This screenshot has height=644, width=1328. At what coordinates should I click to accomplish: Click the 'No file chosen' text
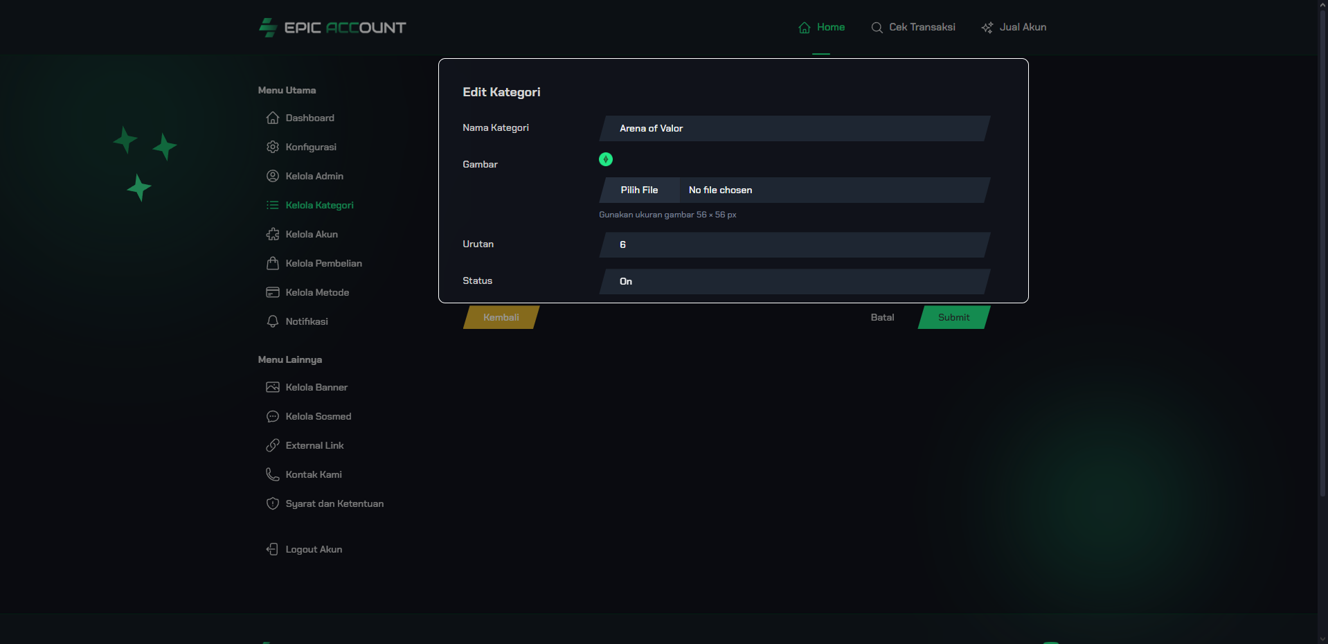click(x=720, y=190)
